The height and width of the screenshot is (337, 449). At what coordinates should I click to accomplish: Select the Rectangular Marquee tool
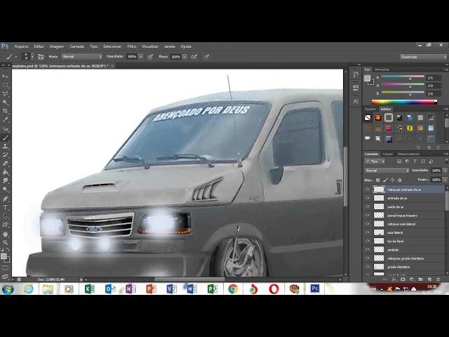(5, 85)
